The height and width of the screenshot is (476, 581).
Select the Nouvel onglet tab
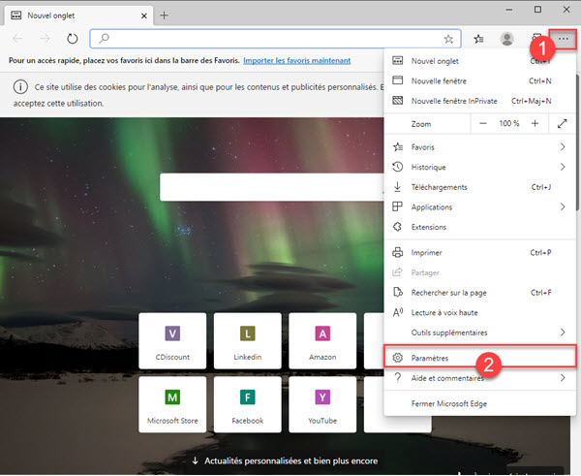point(78,16)
